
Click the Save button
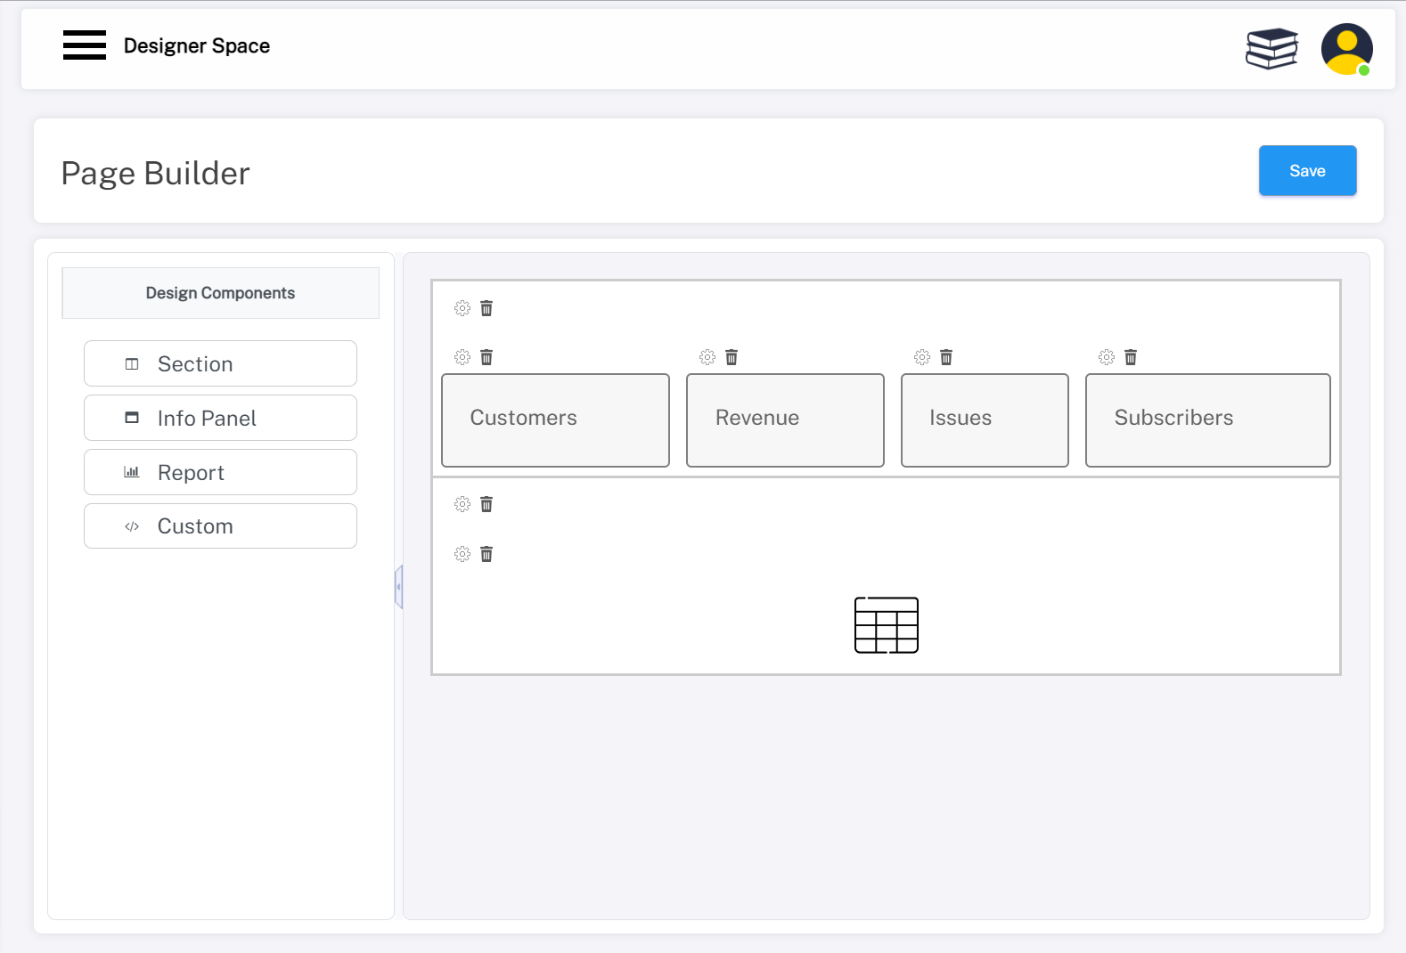(x=1307, y=171)
